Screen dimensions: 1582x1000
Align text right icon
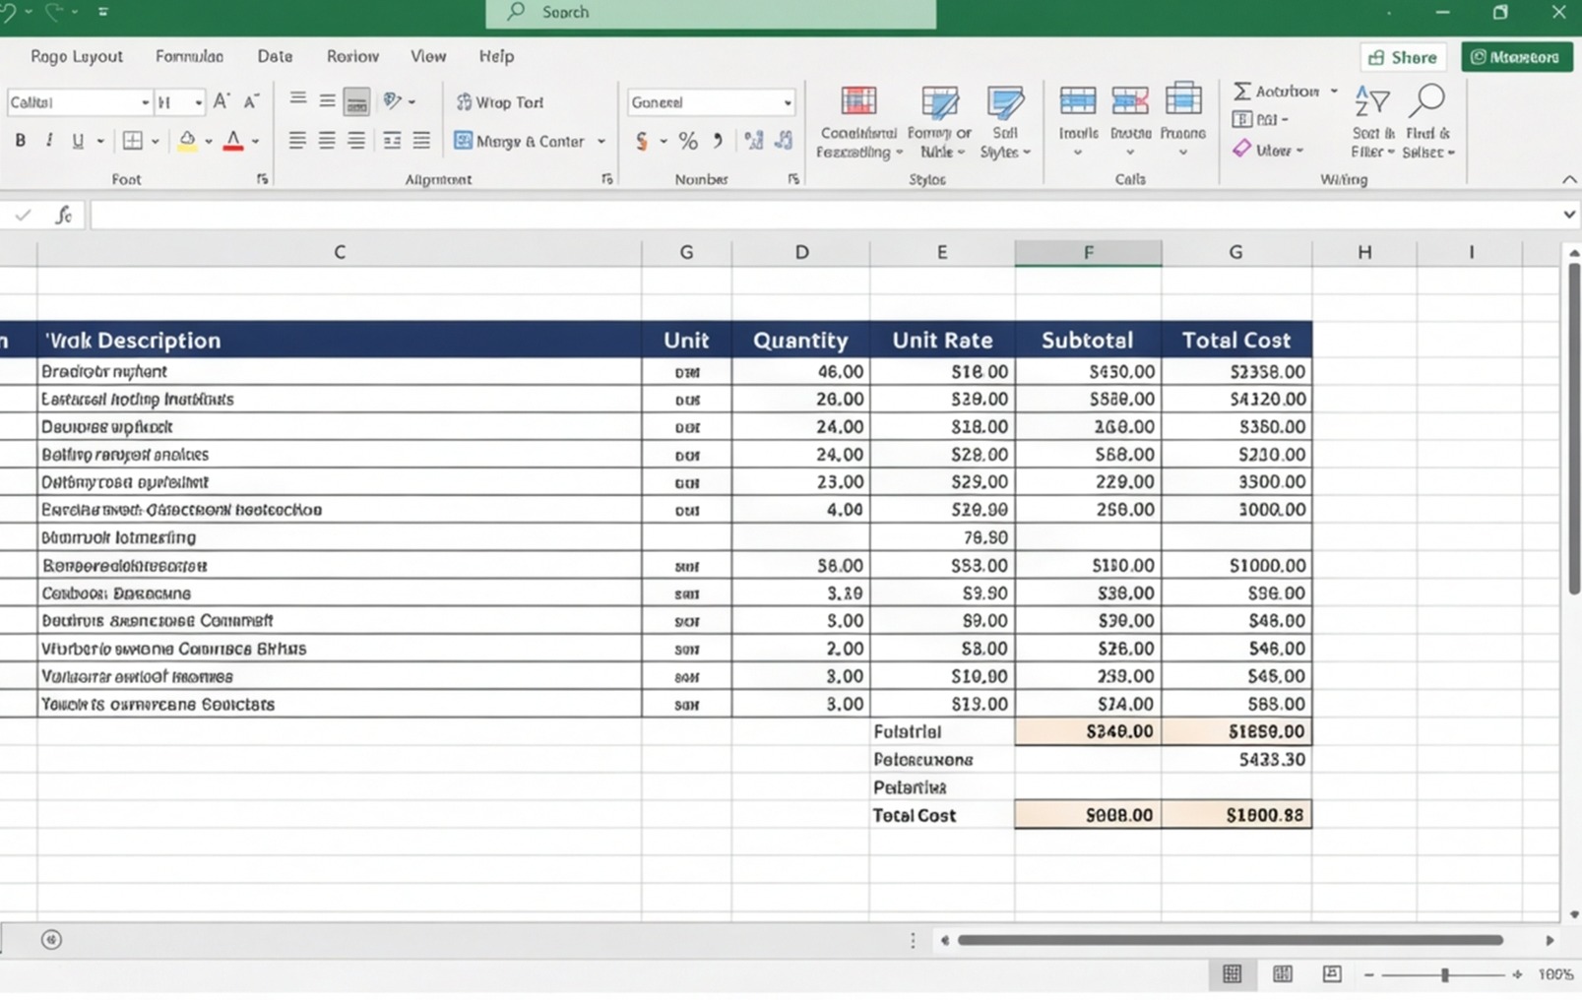pos(356,141)
